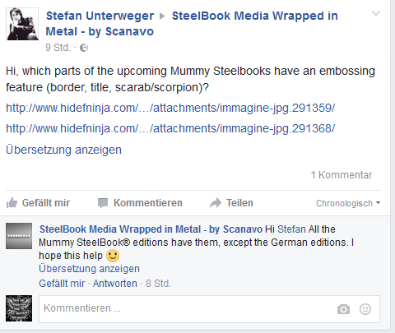This screenshot has height=333, width=395.
Task: Attach a photo with the camera icon
Action: (x=343, y=309)
